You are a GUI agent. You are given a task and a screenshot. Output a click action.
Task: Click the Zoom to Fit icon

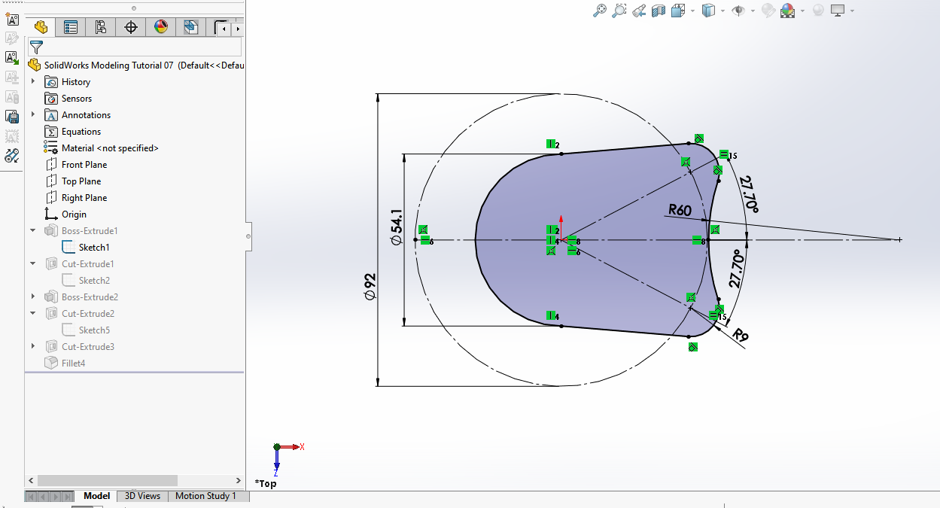point(600,11)
